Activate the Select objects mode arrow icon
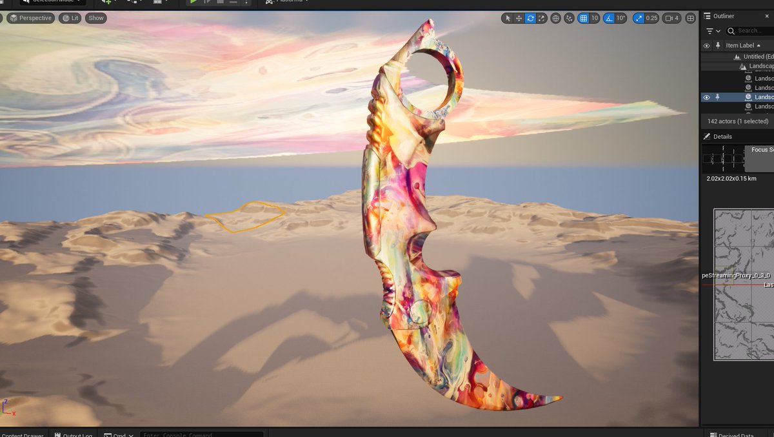The width and height of the screenshot is (774, 437). [x=508, y=18]
